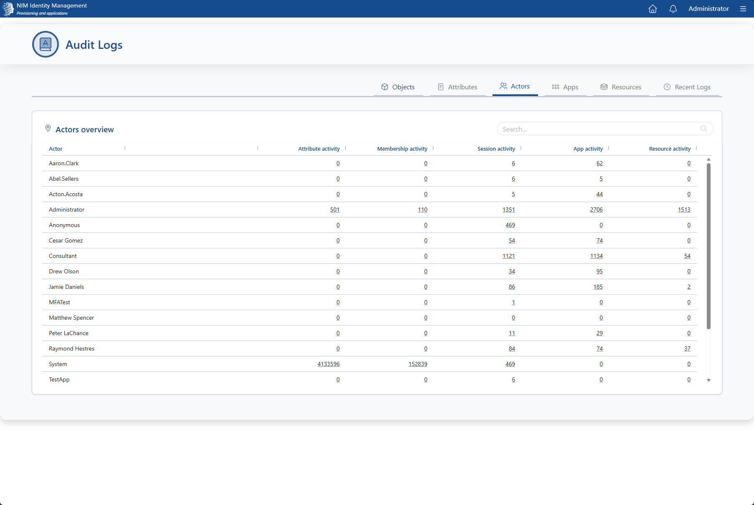The image size is (754, 505).
Task: Open Administrator resource activity 1513
Action: tap(684, 210)
